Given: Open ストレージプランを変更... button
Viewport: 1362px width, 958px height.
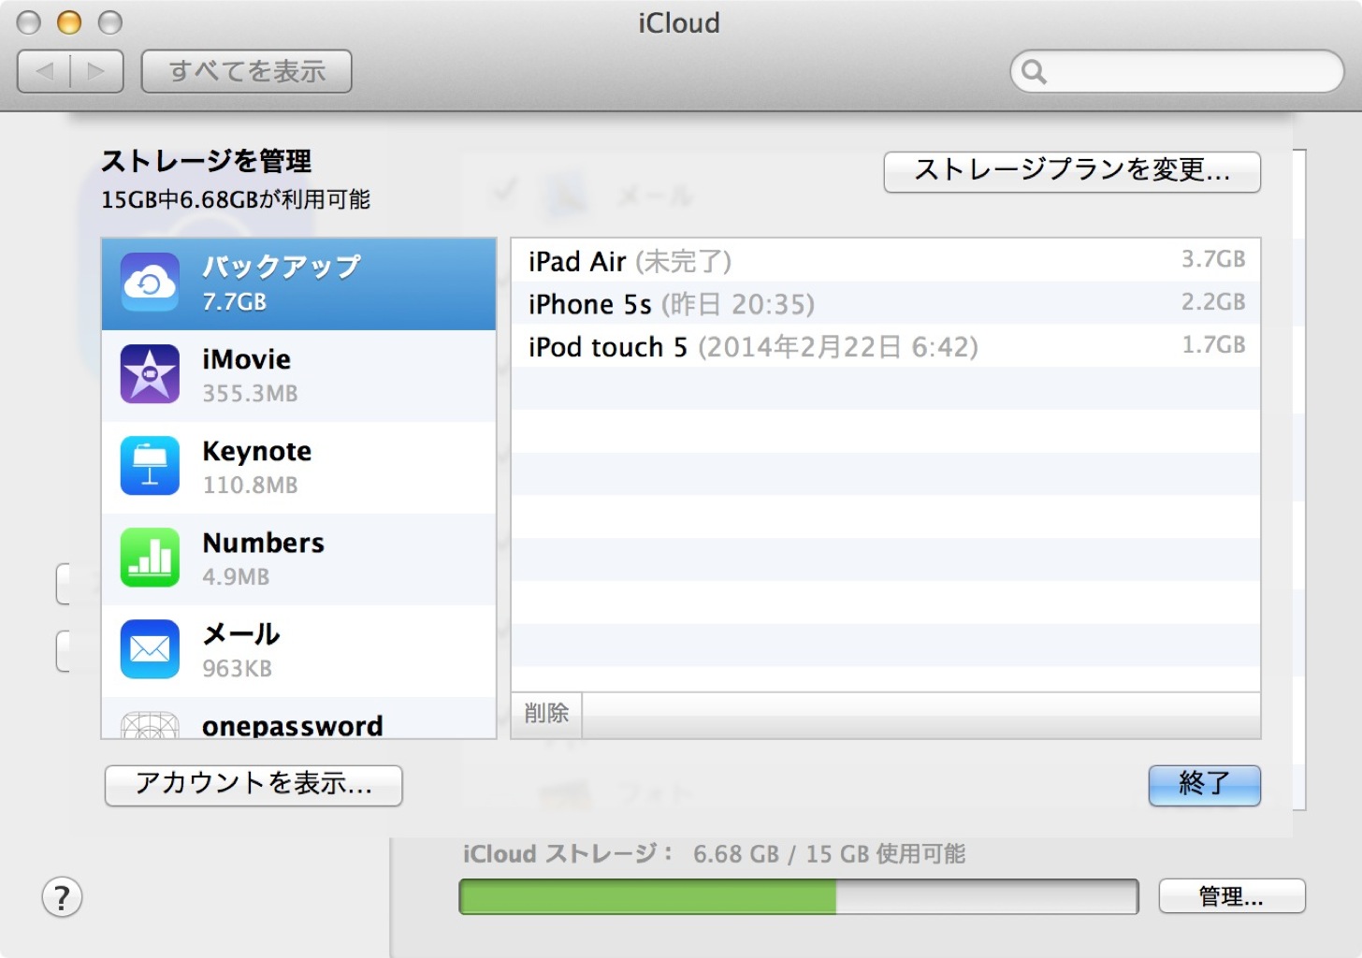Looking at the screenshot, I should coord(1072,171).
